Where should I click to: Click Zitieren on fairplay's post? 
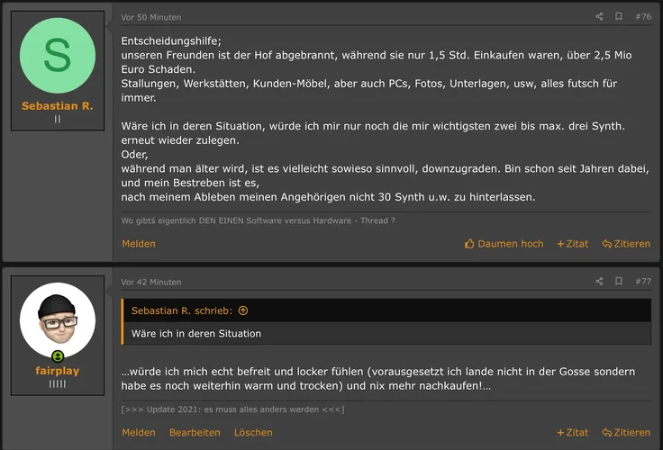click(x=626, y=433)
